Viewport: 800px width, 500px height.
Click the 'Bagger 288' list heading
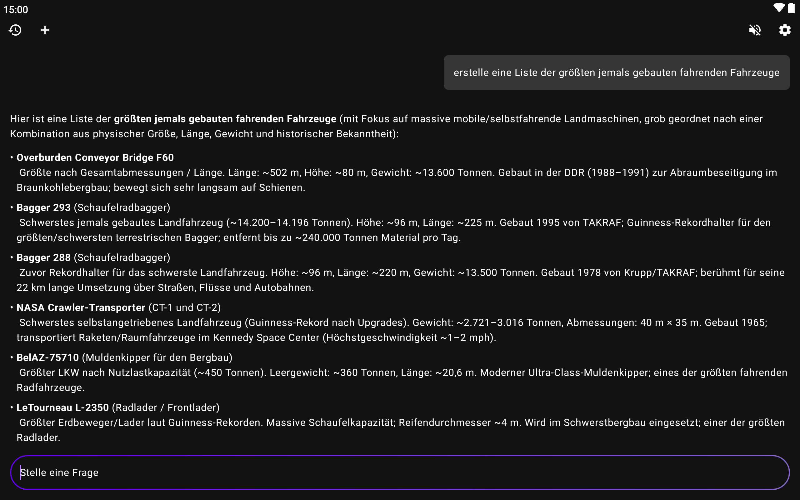43,257
